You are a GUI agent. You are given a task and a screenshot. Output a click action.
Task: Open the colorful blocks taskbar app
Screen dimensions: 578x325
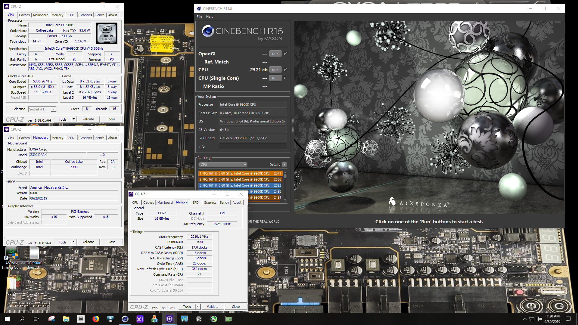tap(155, 319)
